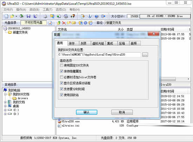193x142 pixels.
Task: Click the Rename icon in disc toolbar
Action: [x=74, y=23]
